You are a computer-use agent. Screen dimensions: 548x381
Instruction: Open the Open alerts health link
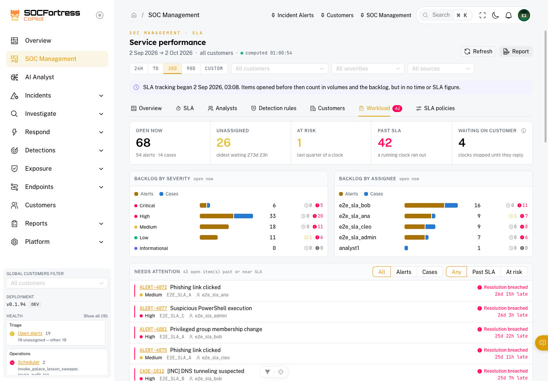pyautogui.click(x=30, y=333)
